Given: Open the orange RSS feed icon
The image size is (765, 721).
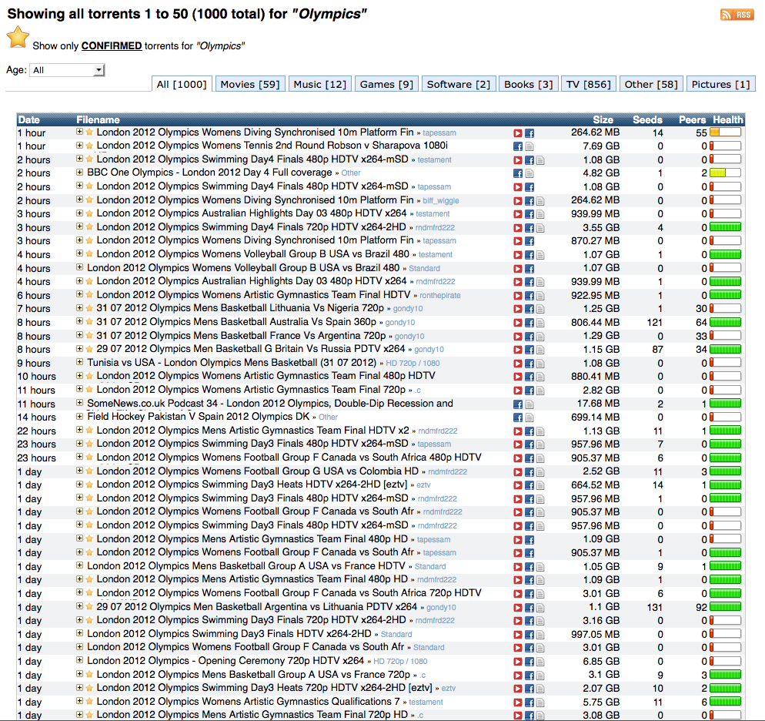Looking at the screenshot, I should [737, 15].
